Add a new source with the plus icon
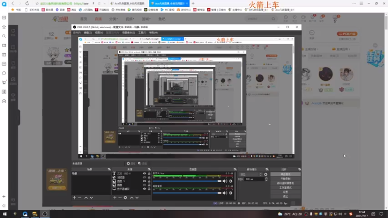The image size is (388, 218). 114,198
